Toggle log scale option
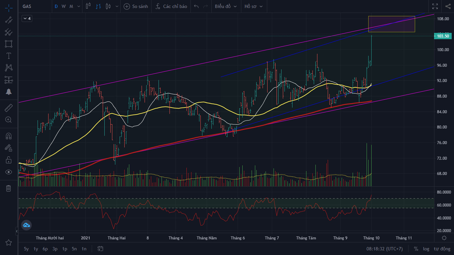The width and height of the screenshot is (454, 255). click(426, 249)
